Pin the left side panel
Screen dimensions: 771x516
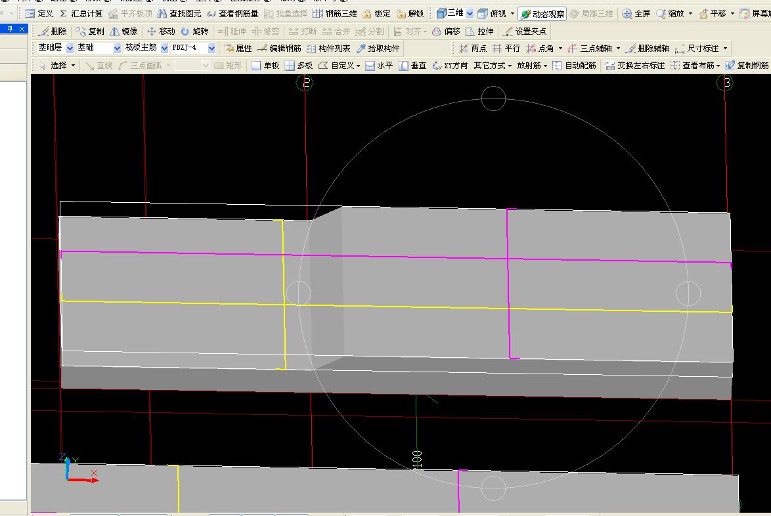10,29
